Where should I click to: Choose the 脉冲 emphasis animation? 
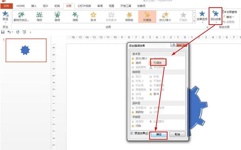pyautogui.click(x=93, y=17)
